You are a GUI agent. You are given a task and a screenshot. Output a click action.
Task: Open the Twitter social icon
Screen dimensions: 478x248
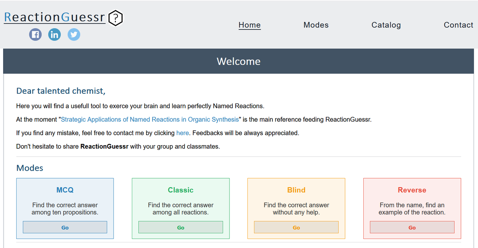click(x=74, y=34)
